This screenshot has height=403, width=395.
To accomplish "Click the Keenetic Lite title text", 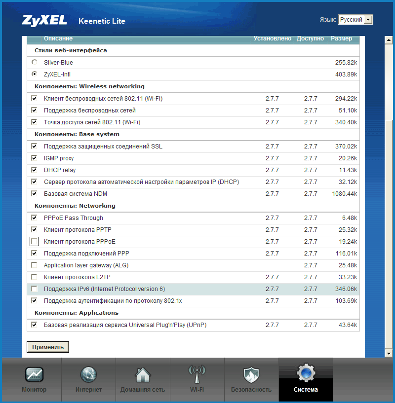I will point(102,21).
